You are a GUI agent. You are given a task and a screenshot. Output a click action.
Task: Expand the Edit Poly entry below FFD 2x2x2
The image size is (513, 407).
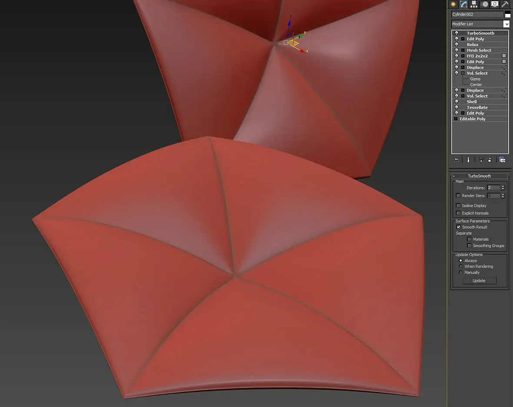pyautogui.click(x=463, y=61)
